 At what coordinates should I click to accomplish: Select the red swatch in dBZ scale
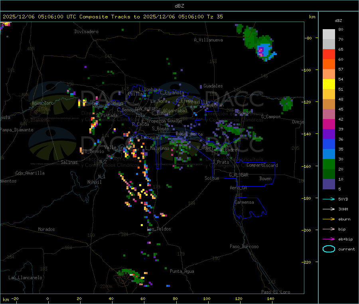(329, 54)
